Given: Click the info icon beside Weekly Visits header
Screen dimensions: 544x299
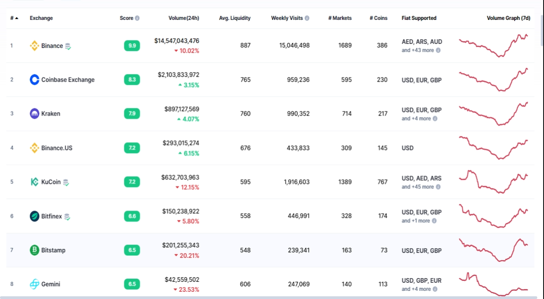Looking at the screenshot, I should coord(307,18).
